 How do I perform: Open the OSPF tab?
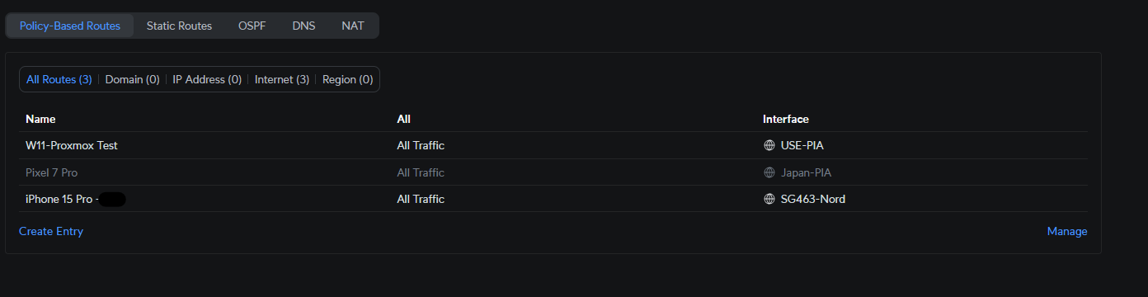coord(252,26)
